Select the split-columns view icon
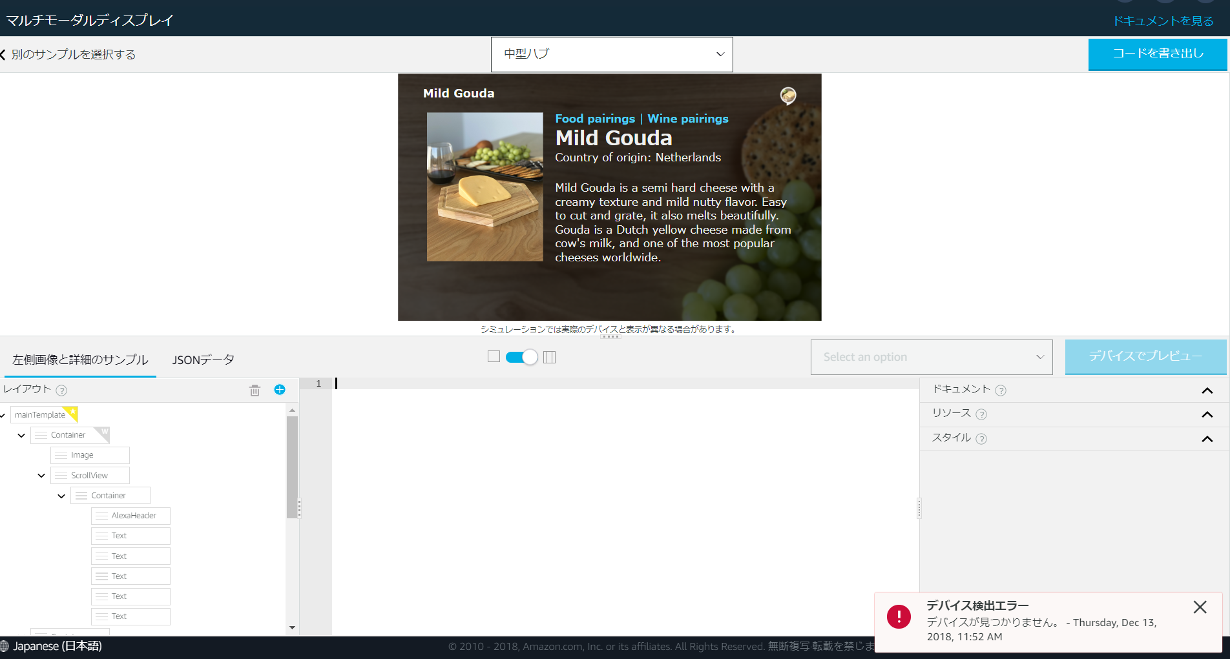The height and width of the screenshot is (659, 1230). click(550, 357)
